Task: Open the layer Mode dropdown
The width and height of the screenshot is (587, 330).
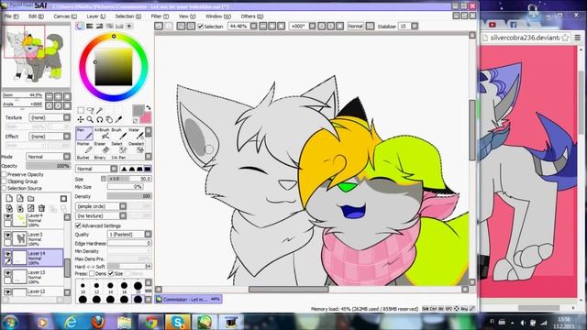Action: (x=48, y=157)
